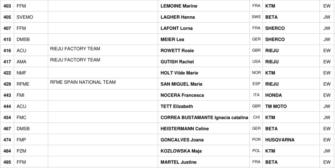Select PZM federation cell
This screenshot has width=335, height=168.
pyautogui.click(x=21, y=151)
